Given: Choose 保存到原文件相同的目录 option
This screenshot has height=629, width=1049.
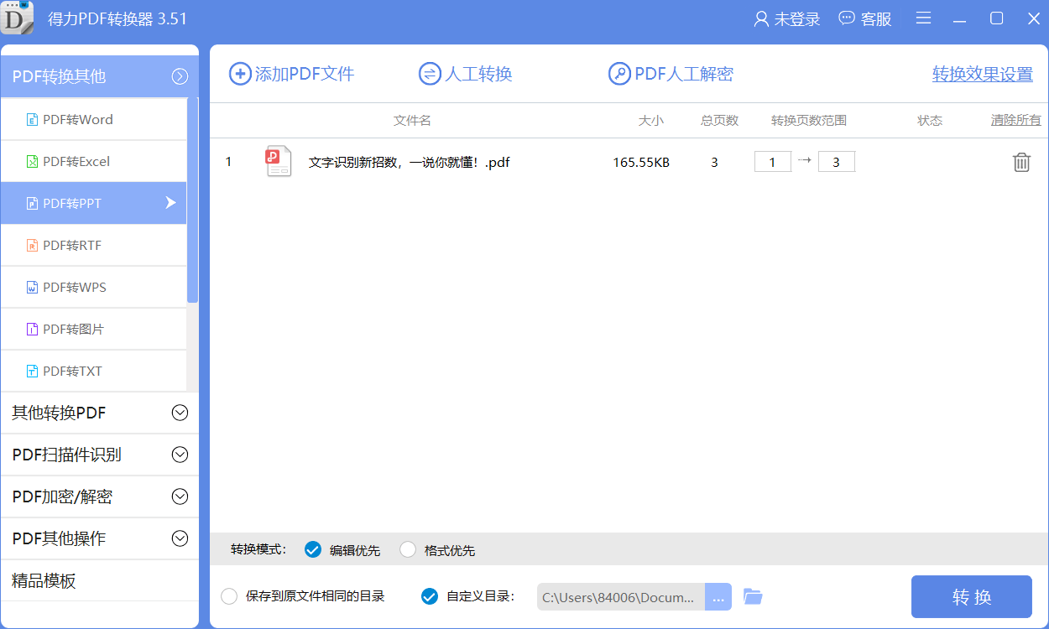Looking at the screenshot, I should [x=228, y=596].
